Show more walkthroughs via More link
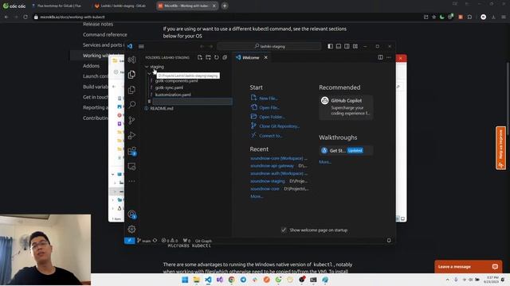This screenshot has width=510, height=286. (325, 162)
